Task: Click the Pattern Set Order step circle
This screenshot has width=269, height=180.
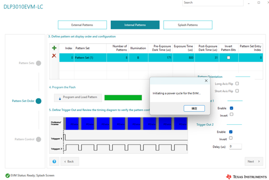Action: (38, 101)
